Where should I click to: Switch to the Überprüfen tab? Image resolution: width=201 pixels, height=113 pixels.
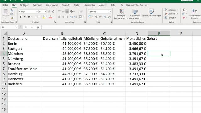(90, 5)
